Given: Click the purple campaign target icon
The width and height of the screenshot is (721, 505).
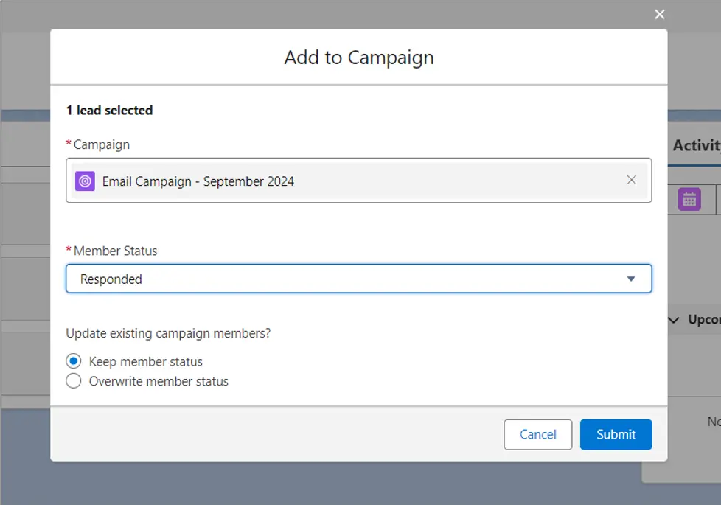Looking at the screenshot, I should pos(85,181).
